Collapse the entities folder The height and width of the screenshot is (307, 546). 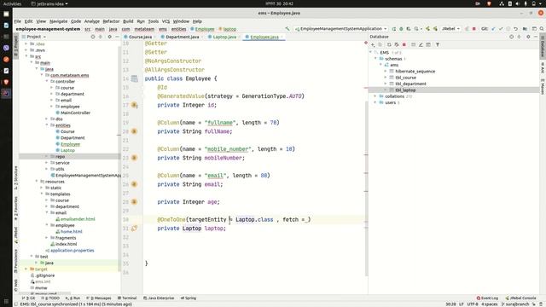coord(47,125)
